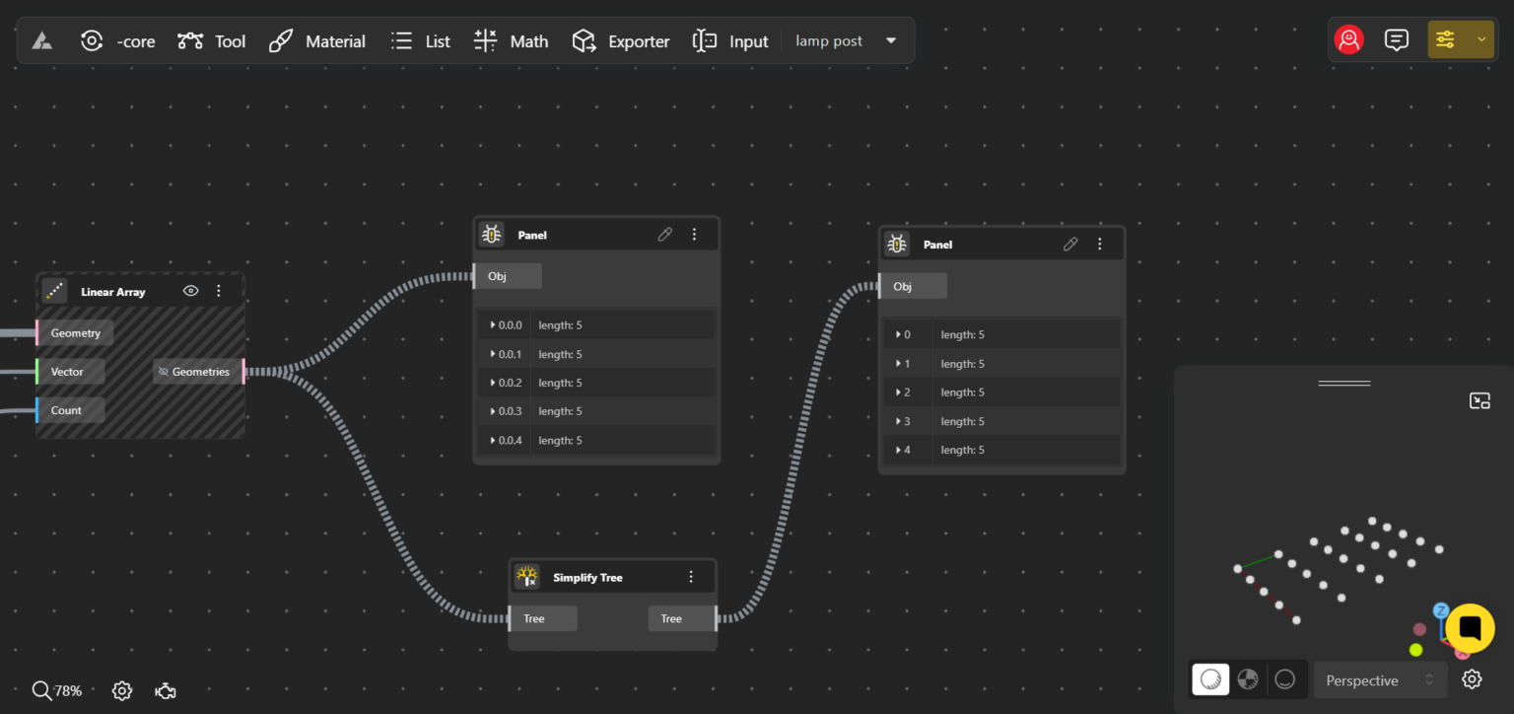Click the comment icon in the top right corner

point(1397,39)
